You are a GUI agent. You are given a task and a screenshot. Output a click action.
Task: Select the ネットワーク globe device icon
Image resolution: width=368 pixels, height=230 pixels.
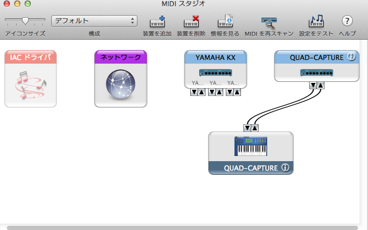click(x=121, y=84)
